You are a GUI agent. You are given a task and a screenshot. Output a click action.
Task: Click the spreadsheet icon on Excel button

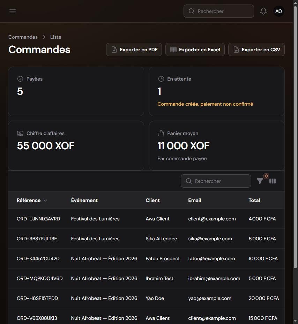coord(173,50)
